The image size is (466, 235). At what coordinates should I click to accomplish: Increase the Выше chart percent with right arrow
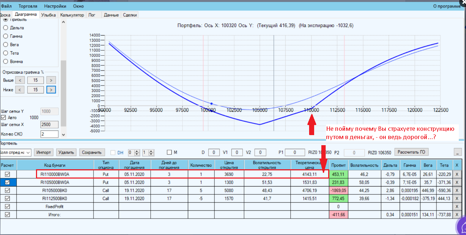[51, 80]
